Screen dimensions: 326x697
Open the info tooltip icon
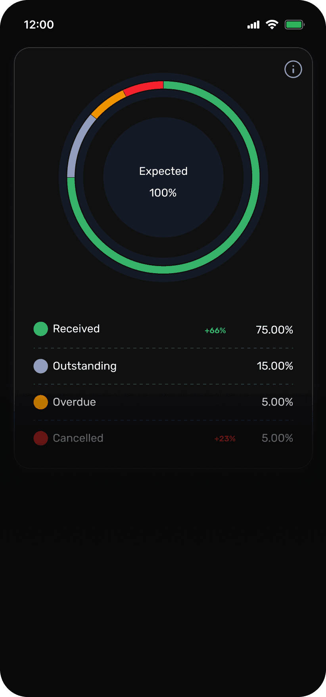(x=293, y=69)
